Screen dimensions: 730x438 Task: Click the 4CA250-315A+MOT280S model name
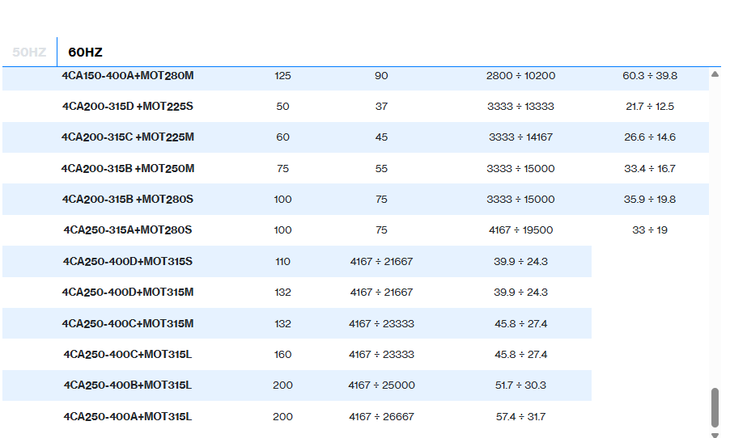128,230
